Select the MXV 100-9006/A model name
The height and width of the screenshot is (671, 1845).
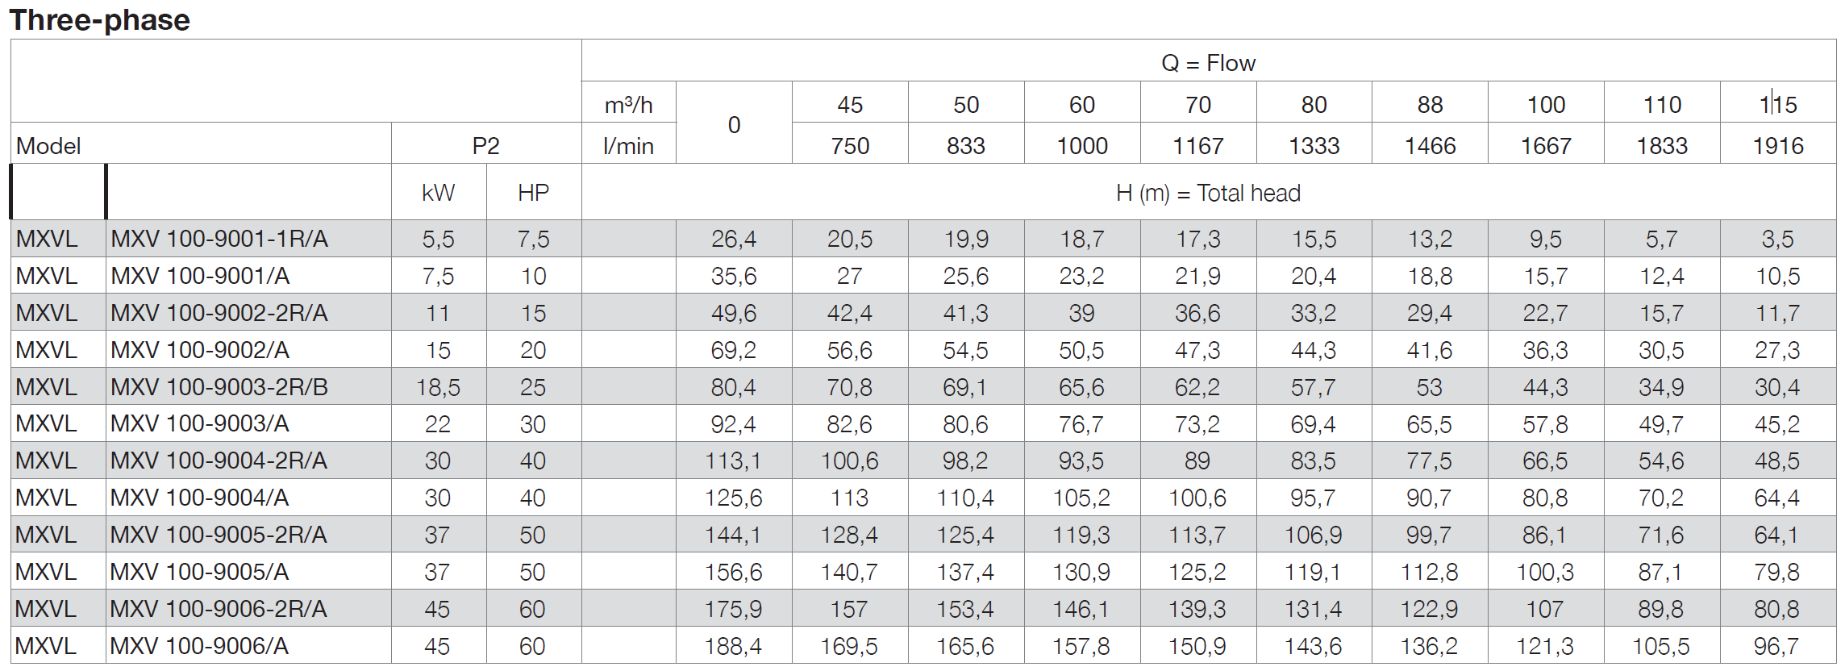click(199, 646)
